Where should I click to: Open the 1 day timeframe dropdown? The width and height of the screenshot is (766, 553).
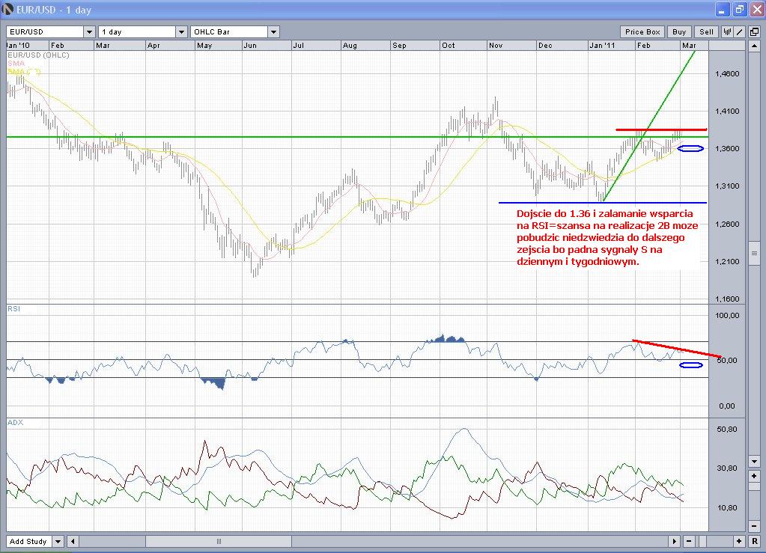click(180, 32)
